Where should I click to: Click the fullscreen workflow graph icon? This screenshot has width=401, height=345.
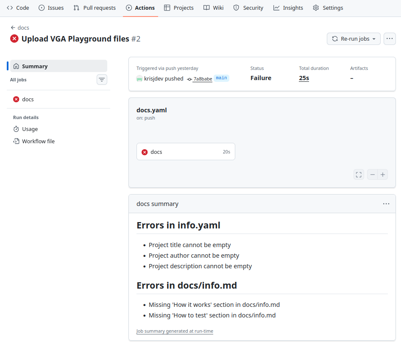point(359,175)
